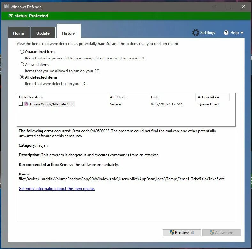Viewport: 252px width, 249px height.
Task: Click the 9/17/2016 4:12 AM date cell
Action: pos(167,104)
